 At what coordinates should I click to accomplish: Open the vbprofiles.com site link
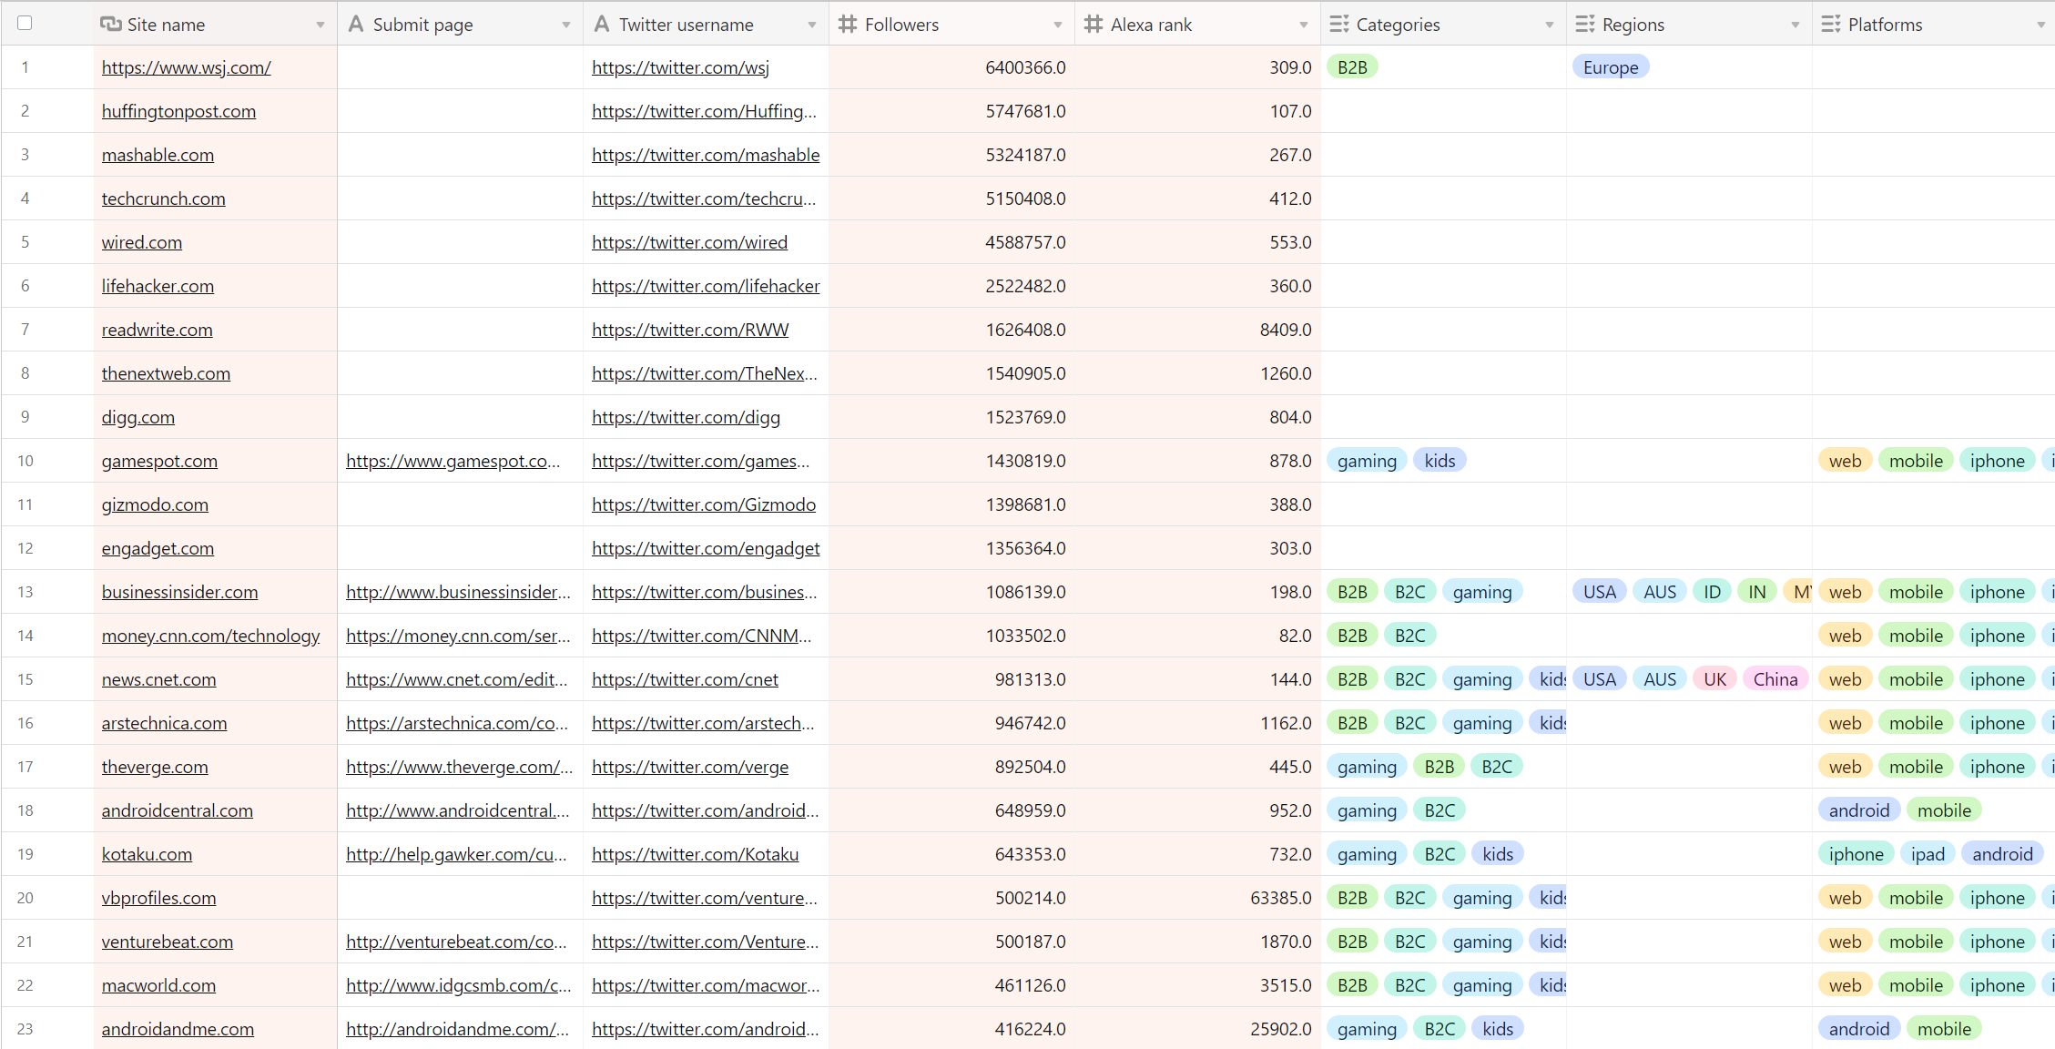pyautogui.click(x=158, y=898)
